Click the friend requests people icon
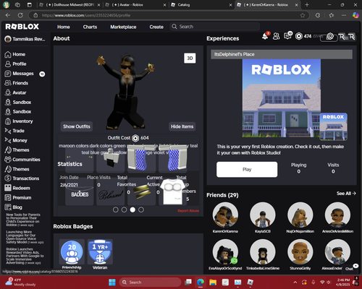362x289 pixels. pyautogui.click(x=276, y=36)
